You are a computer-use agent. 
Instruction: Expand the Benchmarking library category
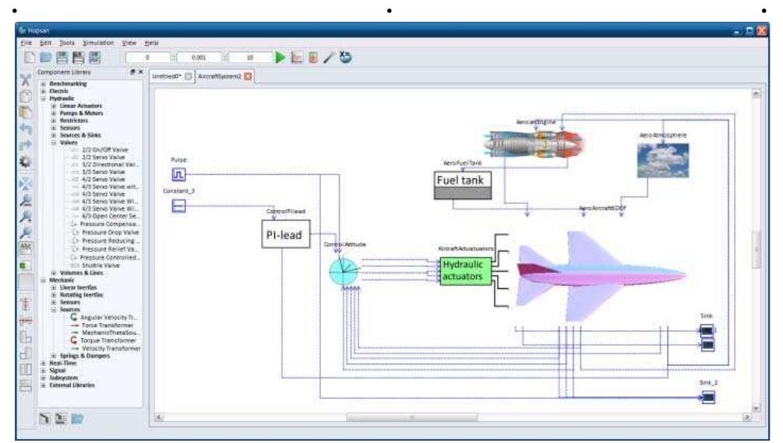pos(44,84)
